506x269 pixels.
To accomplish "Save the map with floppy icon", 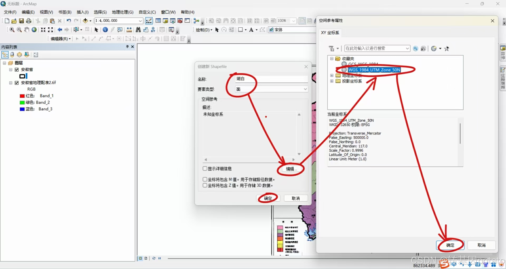I will (22, 21).
